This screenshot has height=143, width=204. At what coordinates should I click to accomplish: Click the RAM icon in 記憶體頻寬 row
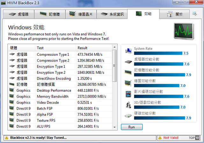click(x=12, y=84)
